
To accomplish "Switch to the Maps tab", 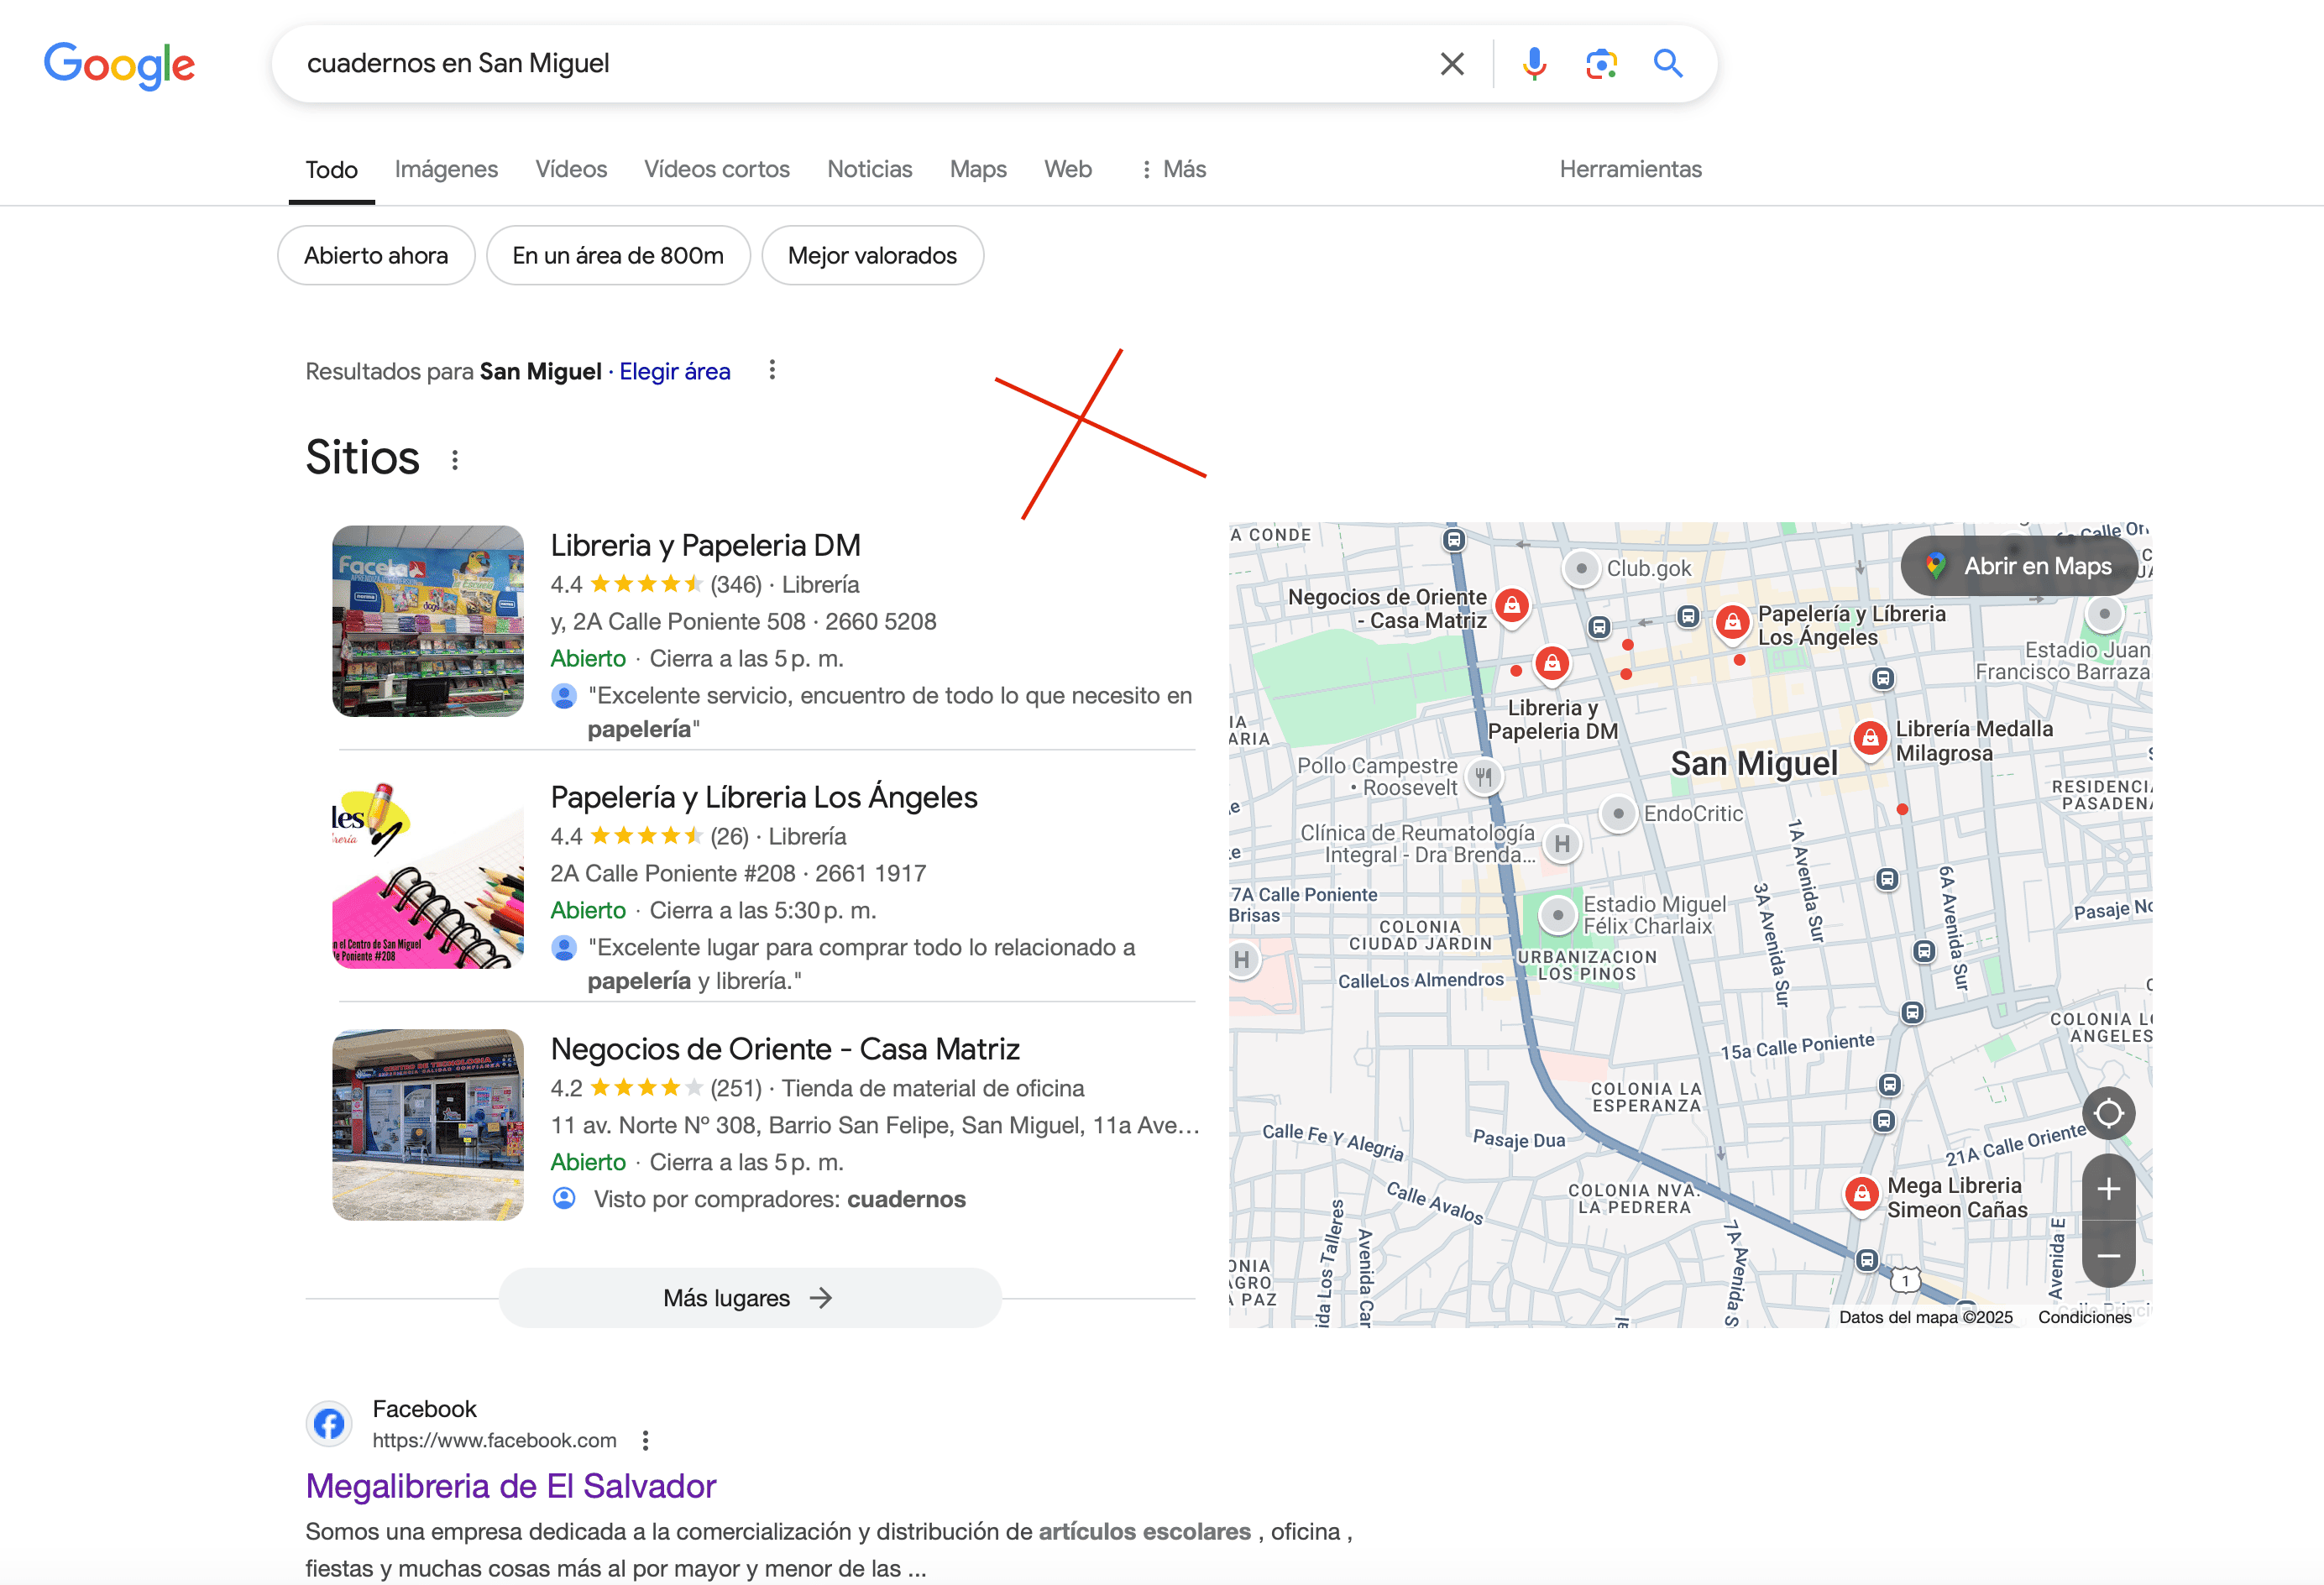I will click(978, 170).
